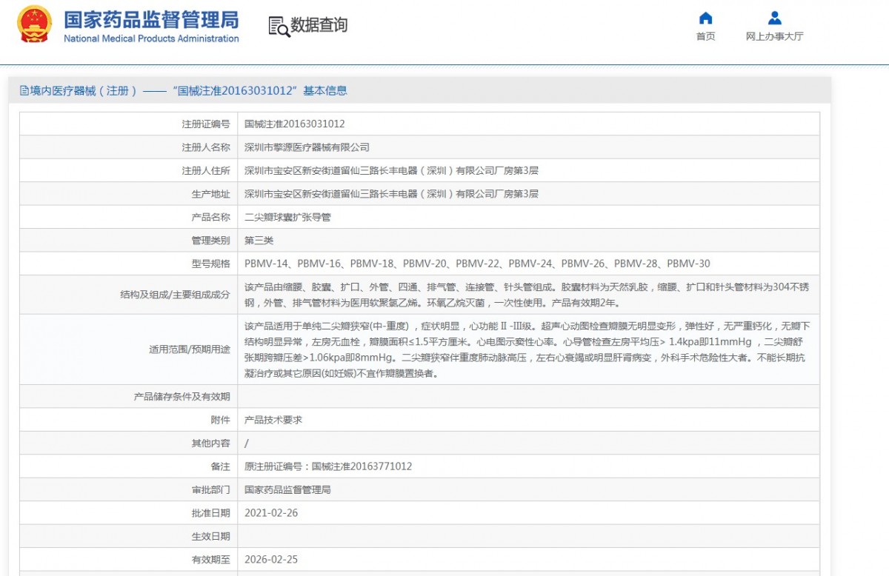Click the expiry date 2026-02-25
Image resolution: width=889 pixels, height=576 pixels.
(271, 560)
